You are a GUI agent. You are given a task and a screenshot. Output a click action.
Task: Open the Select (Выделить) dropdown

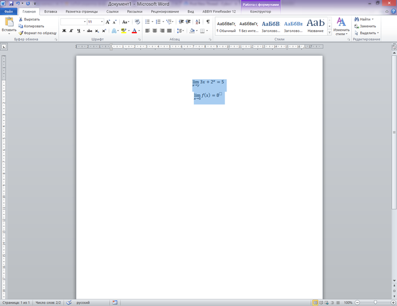coord(366,33)
